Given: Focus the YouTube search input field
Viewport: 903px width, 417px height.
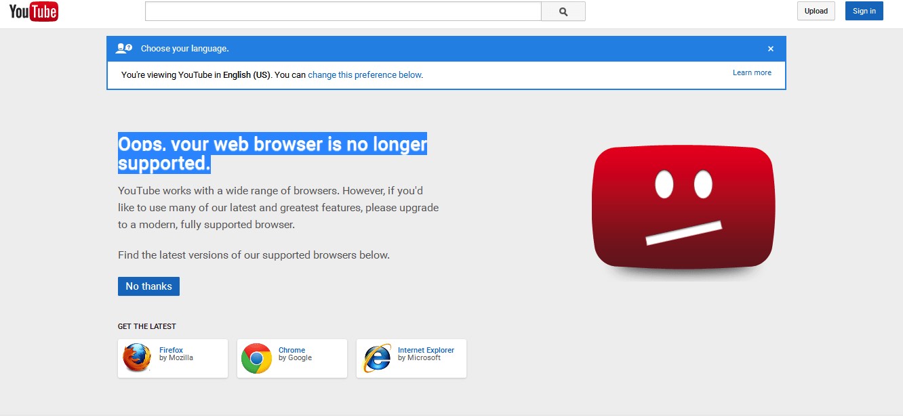Looking at the screenshot, I should coord(343,12).
